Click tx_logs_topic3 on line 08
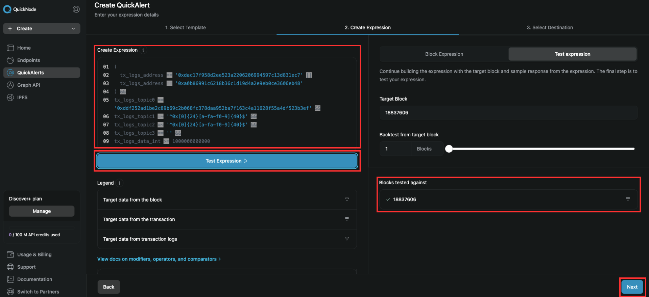The width and height of the screenshot is (649, 297). pos(134,133)
